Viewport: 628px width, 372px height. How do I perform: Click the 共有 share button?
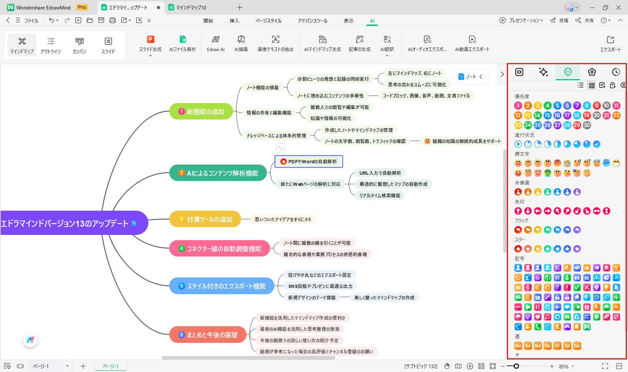pyautogui.click(x=585, y=20)
